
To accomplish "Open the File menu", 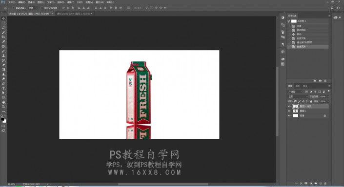I will pos(12,2).
